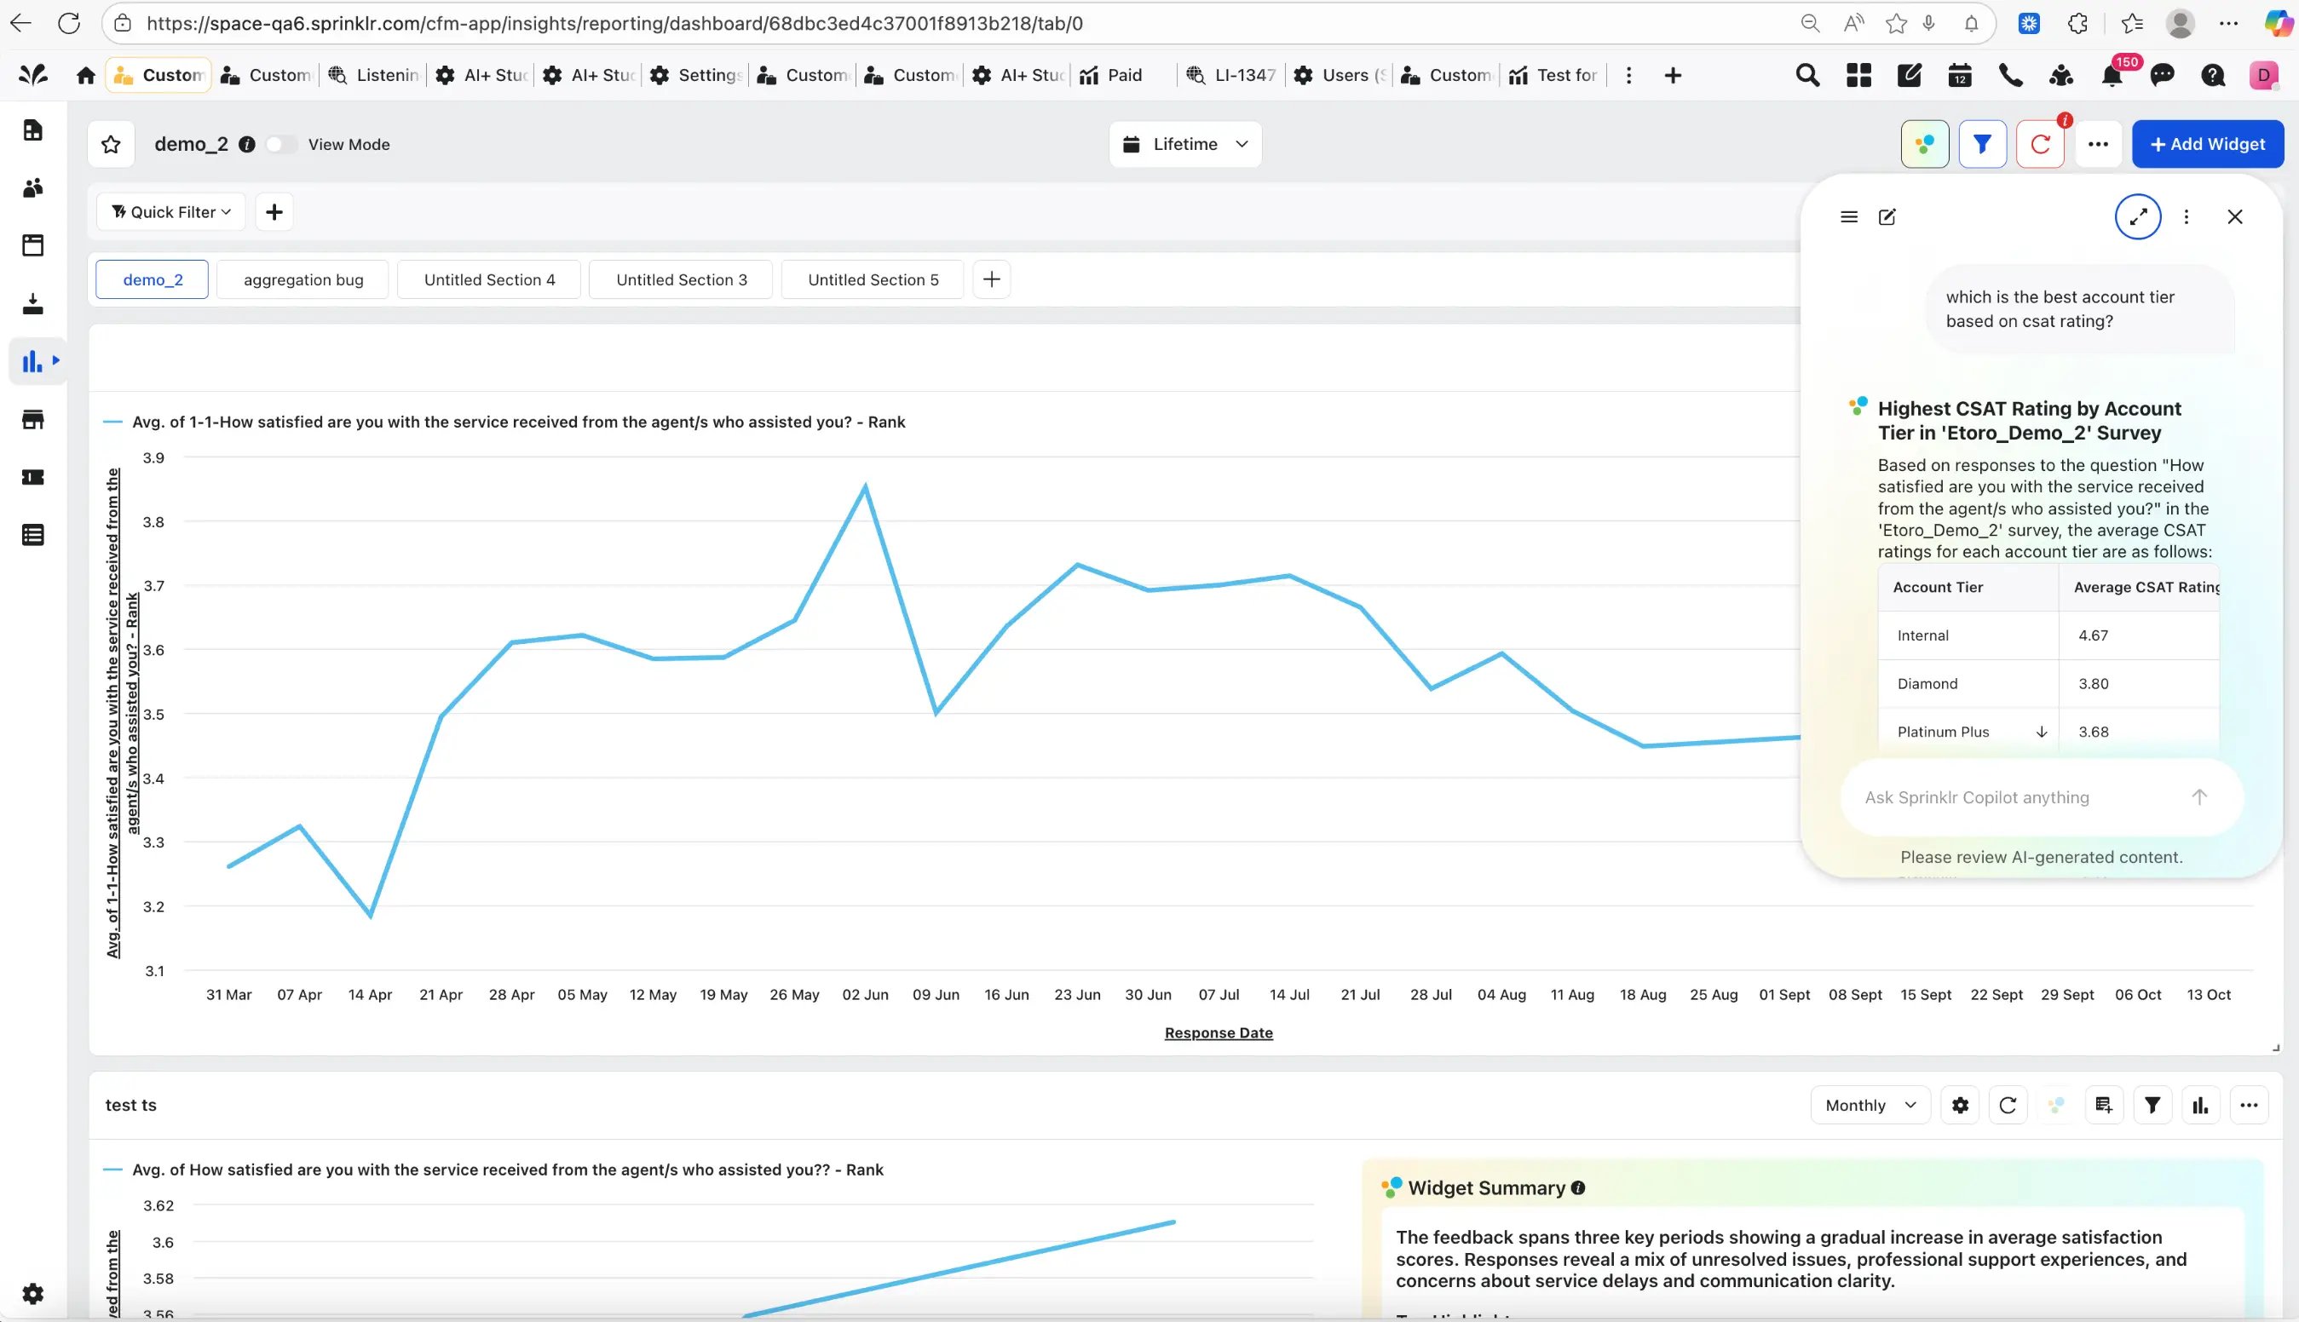The image size is (2299, 1322).
Task: Open the Lifetime date range dropdown
Action: click(1185, 144)
